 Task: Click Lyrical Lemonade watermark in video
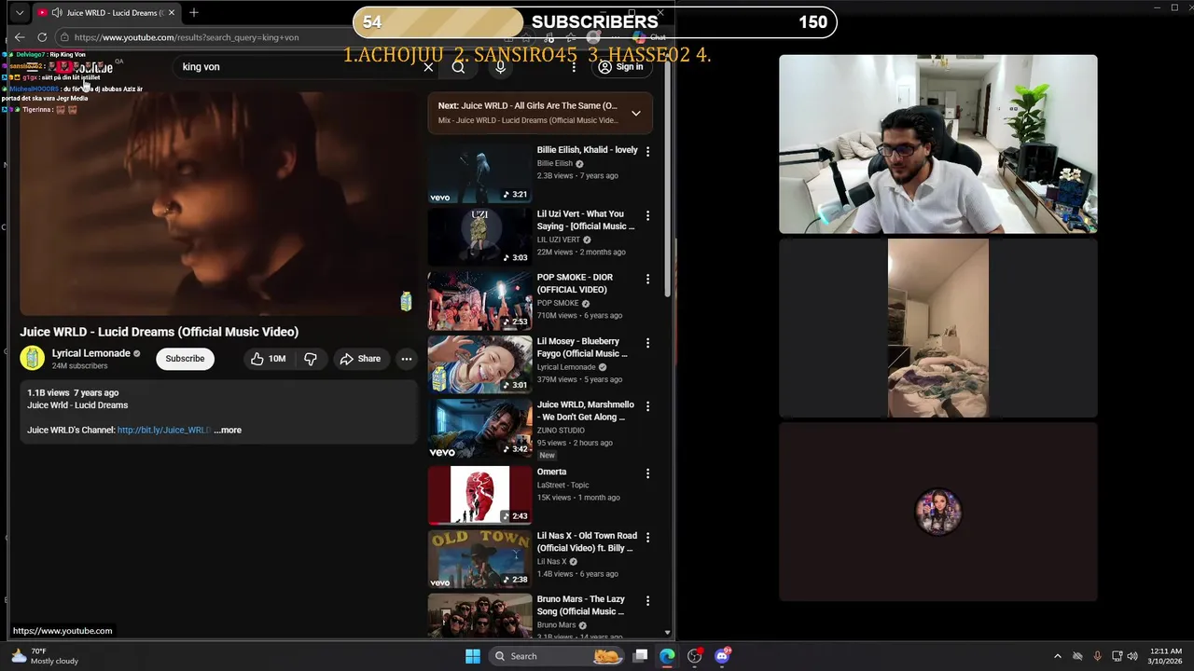(406, 301)
